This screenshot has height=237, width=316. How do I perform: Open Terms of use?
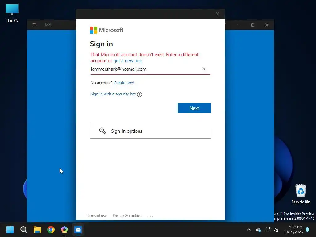point(96,216)
